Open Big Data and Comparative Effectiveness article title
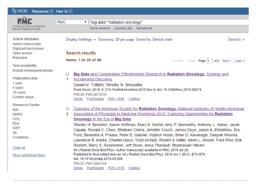261x195 pixels. click(151, 77)
